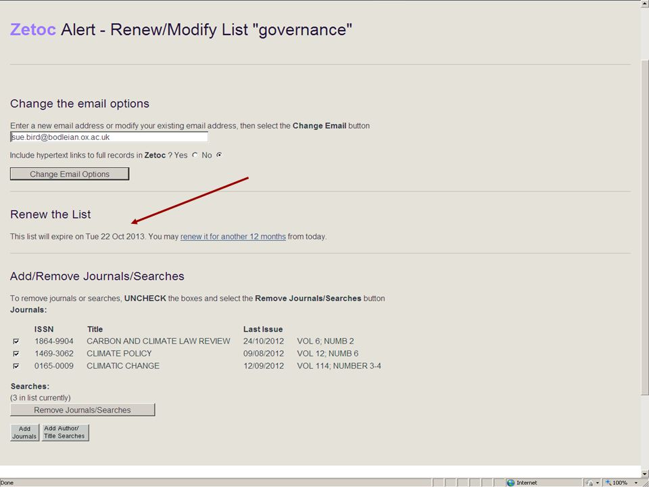
Task: Click the ISSN column header
Action: [44, 329]
